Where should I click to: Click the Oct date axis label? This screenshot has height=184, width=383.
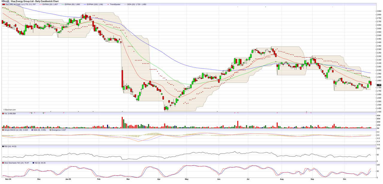click(344, 180)
